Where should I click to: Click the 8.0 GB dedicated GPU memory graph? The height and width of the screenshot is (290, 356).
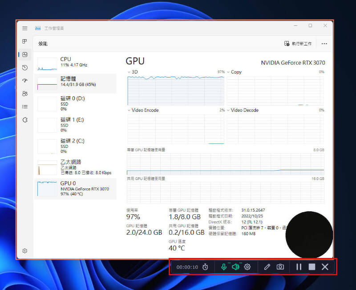[x=226, y=164]
